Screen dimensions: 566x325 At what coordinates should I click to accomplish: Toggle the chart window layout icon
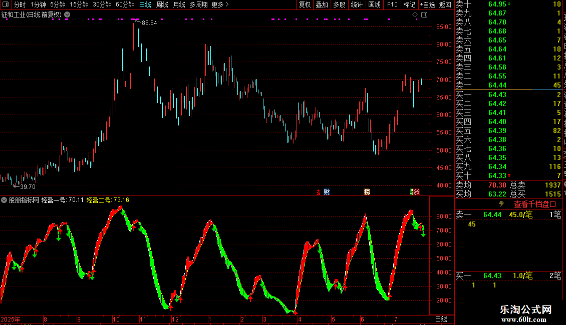(x=424, y=15)
